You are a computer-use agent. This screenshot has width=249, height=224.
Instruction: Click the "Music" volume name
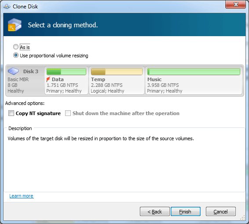click(154, 79)
